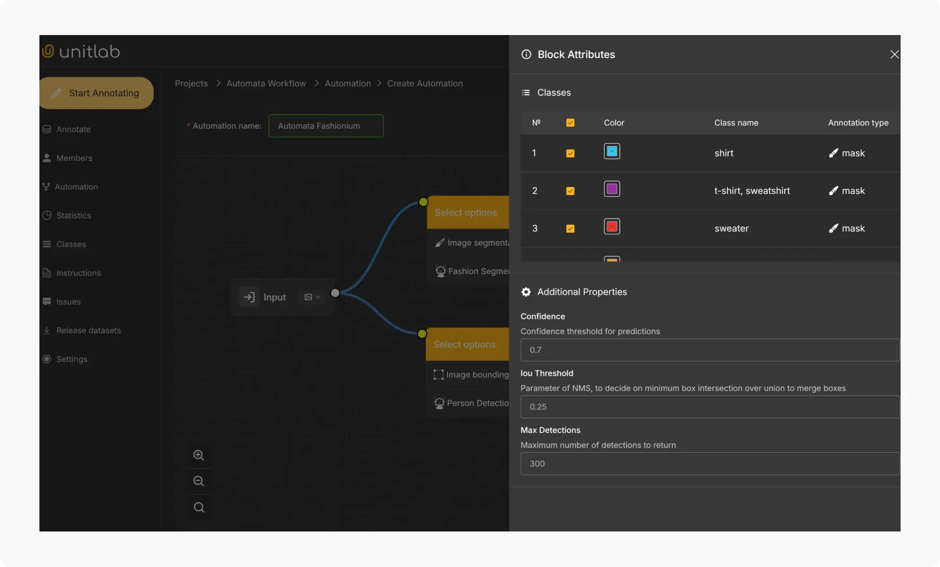Click the Input block arrow icon
Image resolution: width=940 pixels, height=567 pixels.
tap(249, 297)
